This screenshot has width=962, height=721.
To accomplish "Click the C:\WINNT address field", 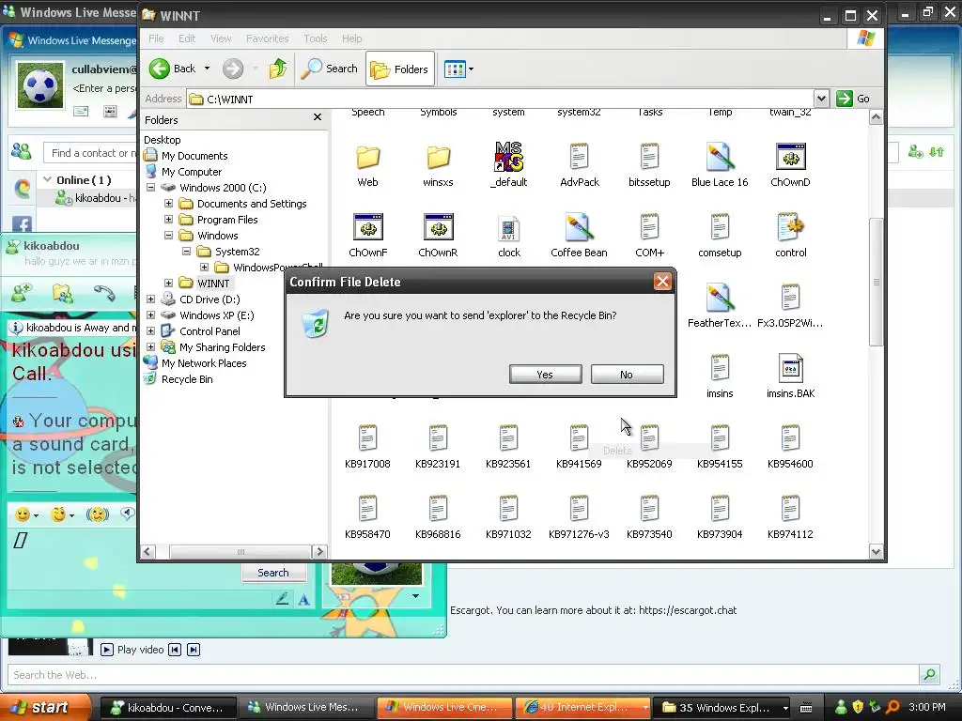I will tap(500, 99).
